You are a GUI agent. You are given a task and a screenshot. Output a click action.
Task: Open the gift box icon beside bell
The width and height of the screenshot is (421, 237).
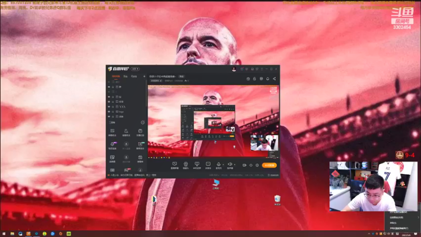[261, 78]
